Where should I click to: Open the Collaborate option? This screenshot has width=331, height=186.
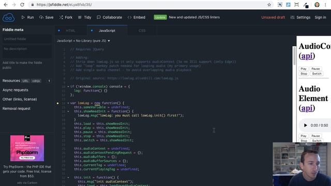click(109, 17)
